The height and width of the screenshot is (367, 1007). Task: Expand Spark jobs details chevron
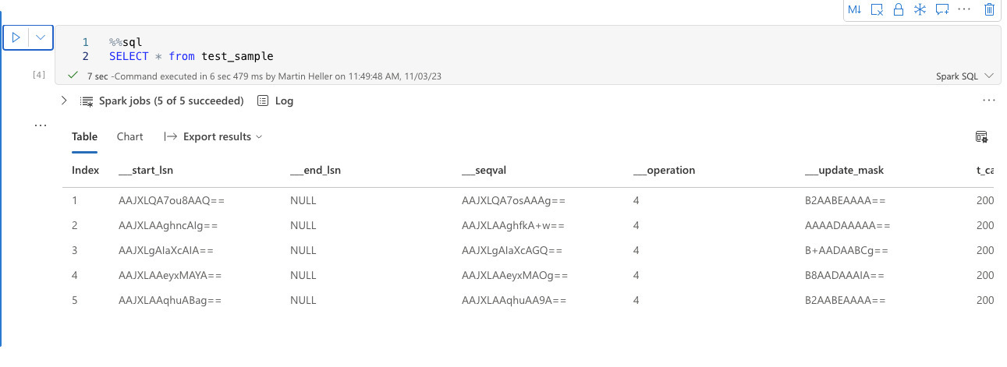[64, 101]
